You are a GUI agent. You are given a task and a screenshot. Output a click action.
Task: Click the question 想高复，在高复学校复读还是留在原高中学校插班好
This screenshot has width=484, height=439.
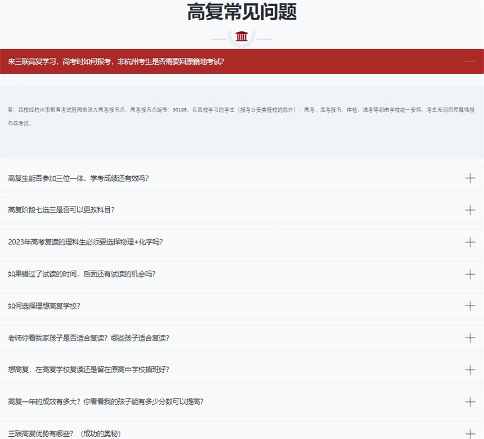pos(88,370)
